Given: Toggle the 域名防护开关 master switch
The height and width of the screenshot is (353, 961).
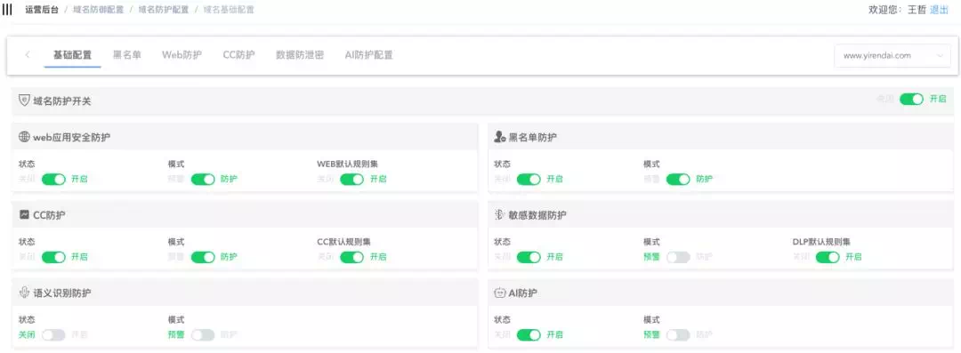Looking at the screenshot, I should [911, 99].
